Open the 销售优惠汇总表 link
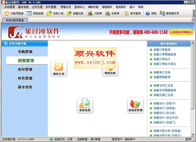The height and width of the screenshot is (142, 196). (x=163, y=95)
